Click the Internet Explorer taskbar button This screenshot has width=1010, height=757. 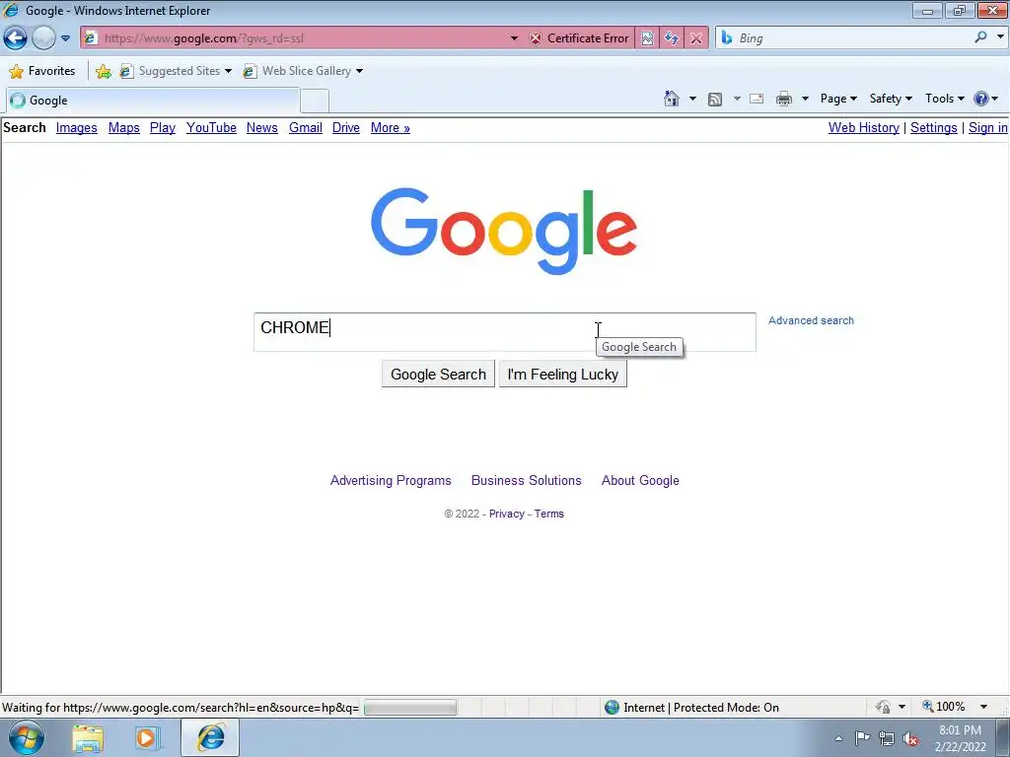pos(210,737)
